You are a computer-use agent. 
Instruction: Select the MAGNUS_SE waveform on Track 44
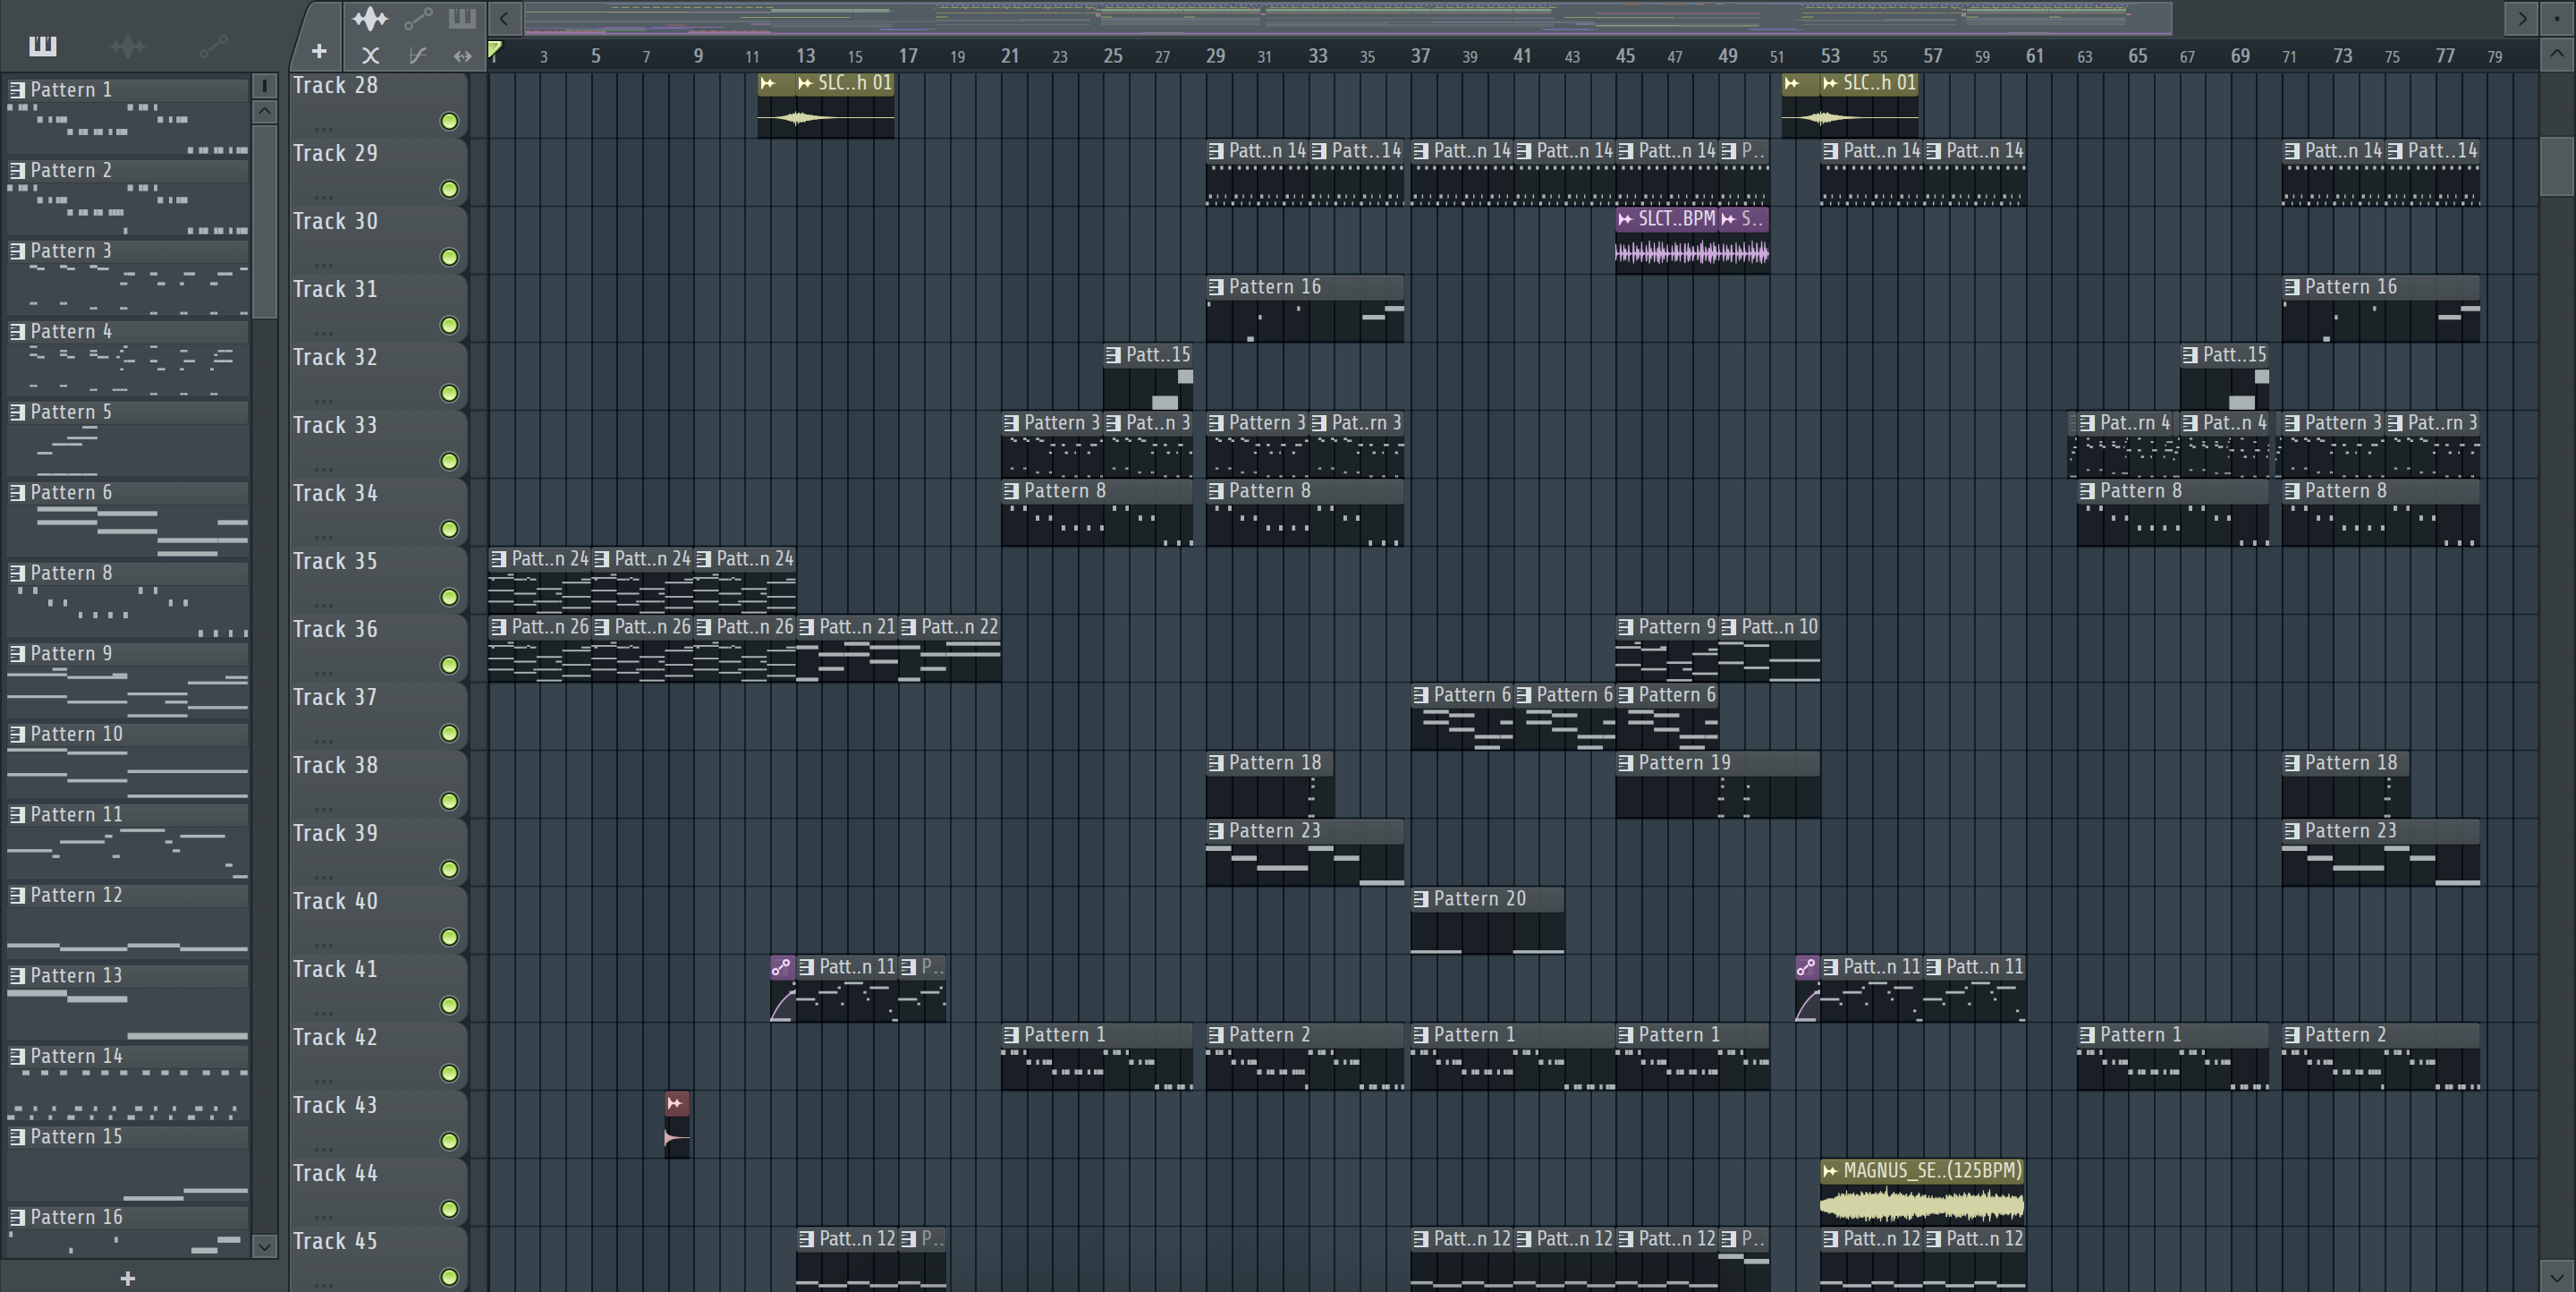[1922, 1203]
